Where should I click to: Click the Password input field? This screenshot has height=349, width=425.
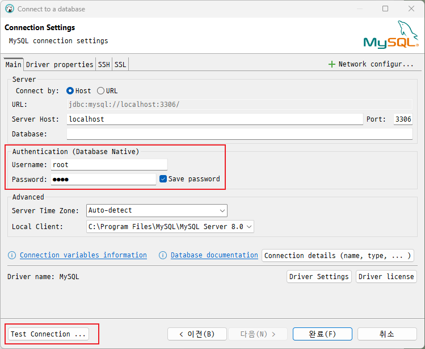coord(103,179)
